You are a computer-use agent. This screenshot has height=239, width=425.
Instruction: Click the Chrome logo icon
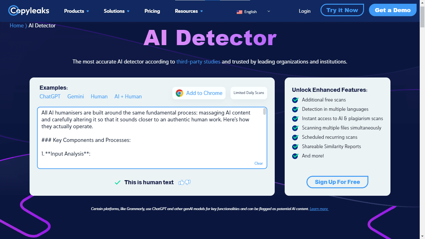180,93
